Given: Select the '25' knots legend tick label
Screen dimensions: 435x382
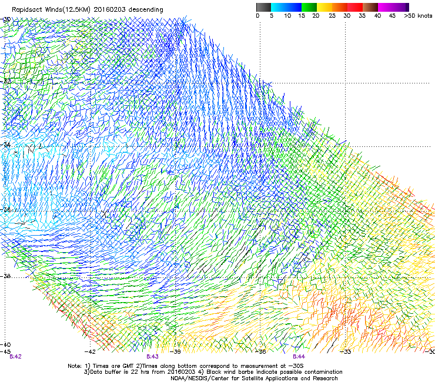Looking at the screenshot, I should click(332, 16).
